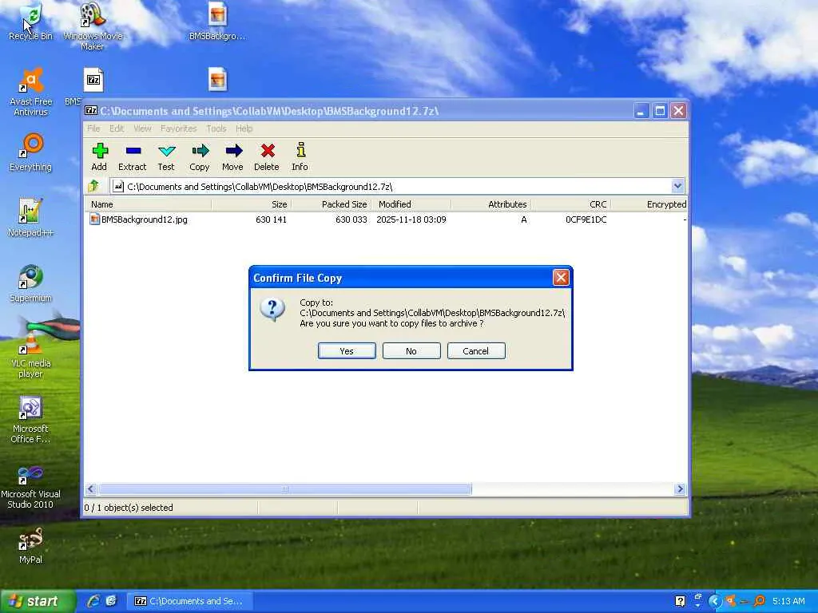This screenshot has height=613, width=818.
Task: Click the 7-Zip taskbar button
Action: (x=190, y=601)
